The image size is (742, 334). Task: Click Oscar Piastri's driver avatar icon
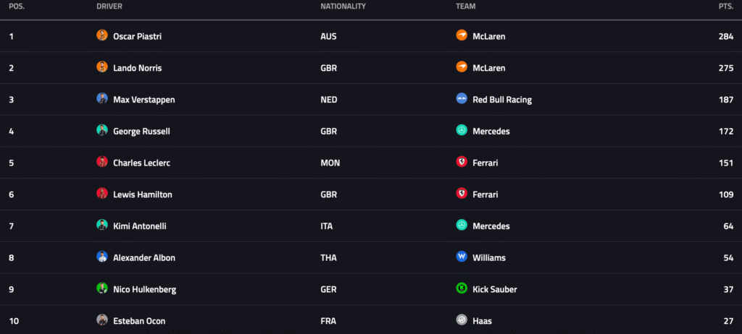(x=102, y=35)
